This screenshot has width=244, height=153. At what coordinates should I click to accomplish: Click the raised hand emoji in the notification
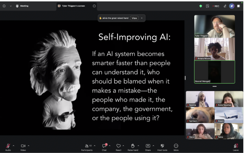coord(100,18)
